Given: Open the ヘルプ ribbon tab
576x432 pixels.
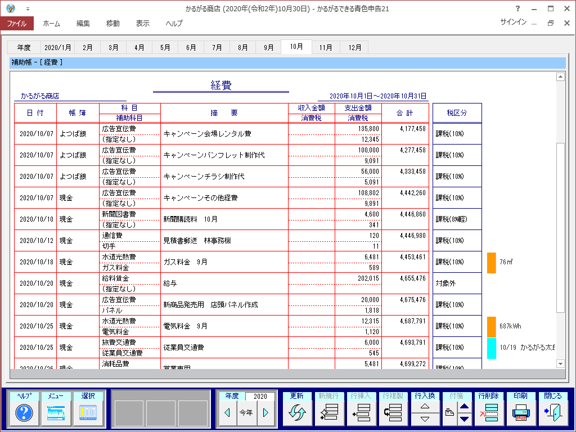Looking at the screenshot, I should pos(174,23).
